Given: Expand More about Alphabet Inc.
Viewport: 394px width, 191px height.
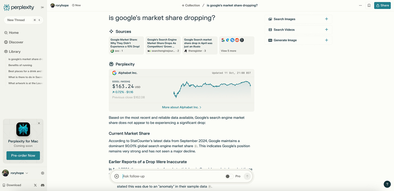Looking at the screenshot, I should coord(181,107).
